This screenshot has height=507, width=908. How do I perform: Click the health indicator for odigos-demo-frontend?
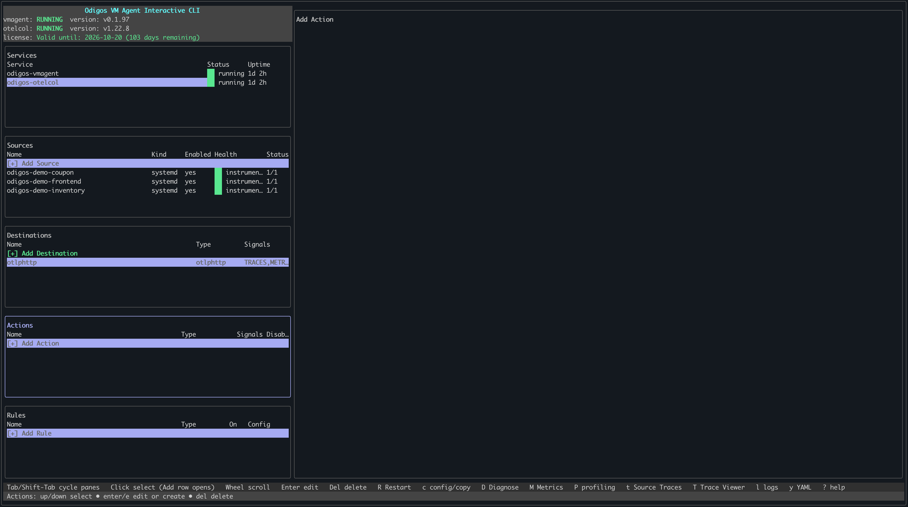[218, 182]
